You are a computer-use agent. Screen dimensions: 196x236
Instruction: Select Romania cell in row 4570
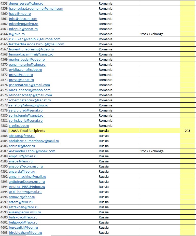pos(119,65)
